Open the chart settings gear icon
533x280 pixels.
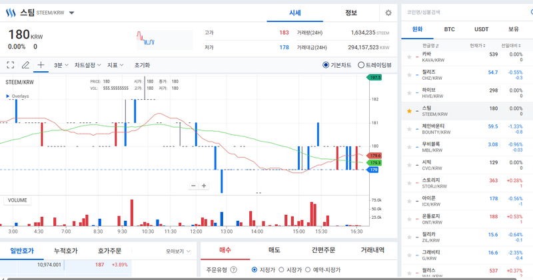[388, 13]
